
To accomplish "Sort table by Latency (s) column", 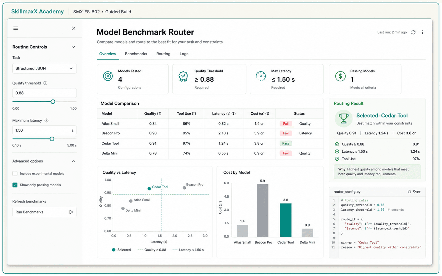I will coord(224,113).
